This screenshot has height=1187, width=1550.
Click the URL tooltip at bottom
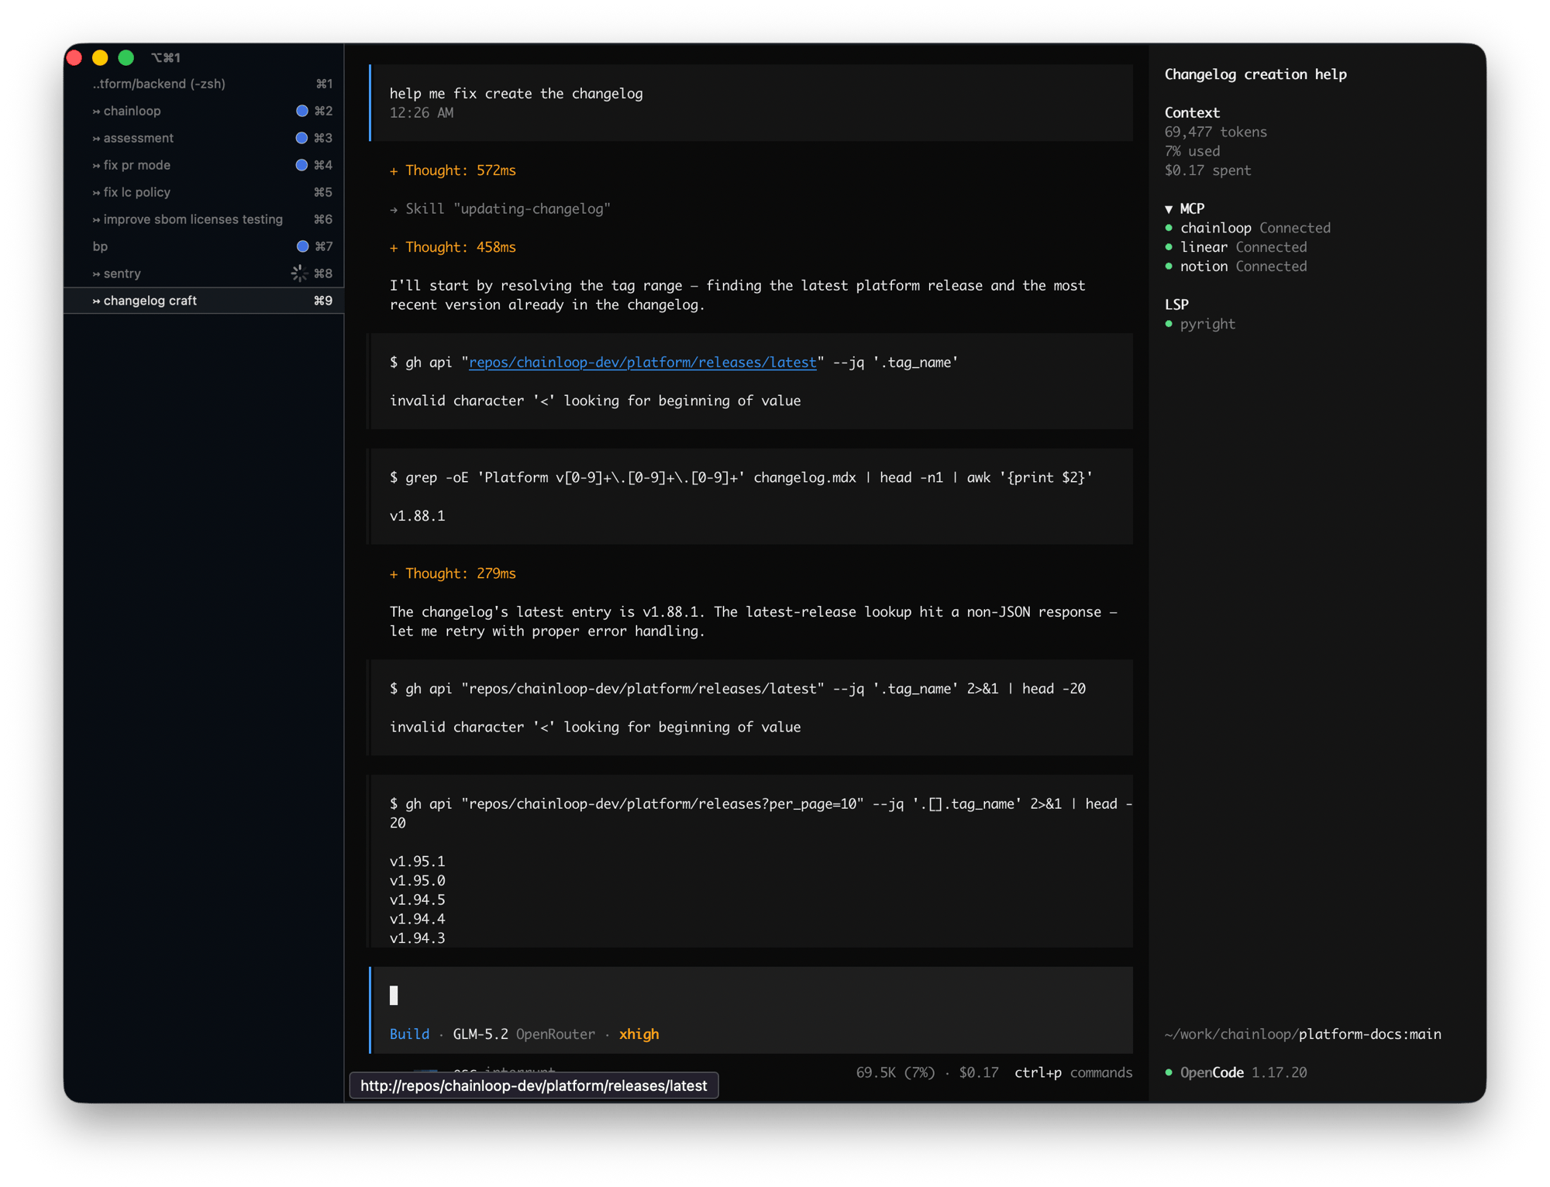(534, 1086)
